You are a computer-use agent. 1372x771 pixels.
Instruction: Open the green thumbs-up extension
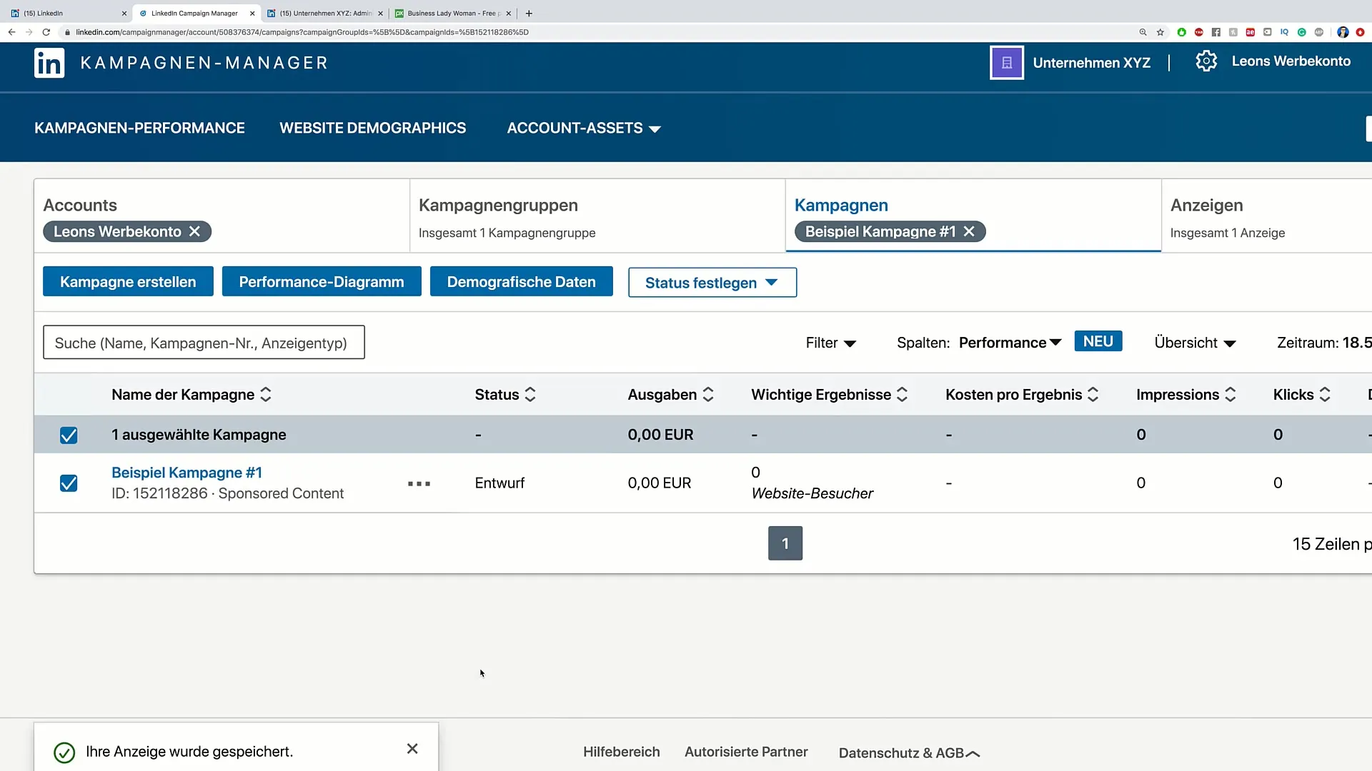pyautogui.click(x=1181, y=32)
